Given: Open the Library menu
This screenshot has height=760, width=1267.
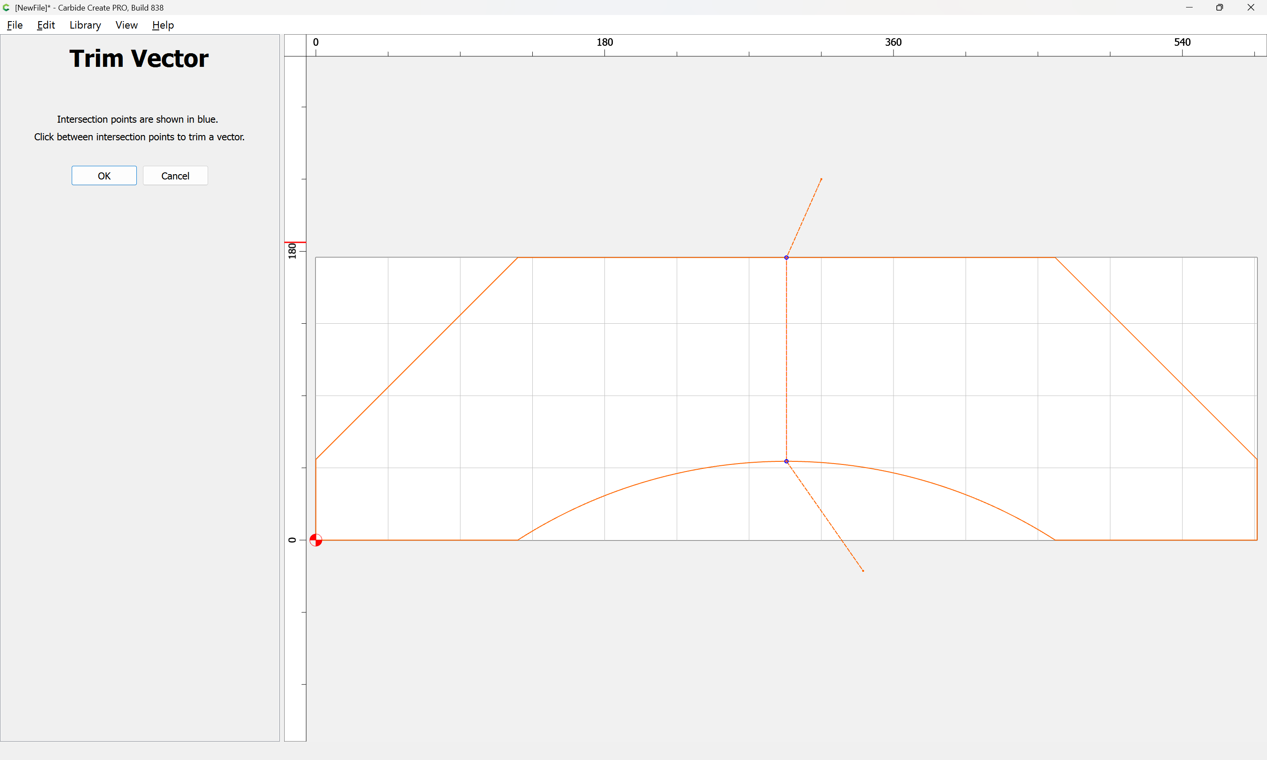Looking at the screenshot, I should coord(85,25).
